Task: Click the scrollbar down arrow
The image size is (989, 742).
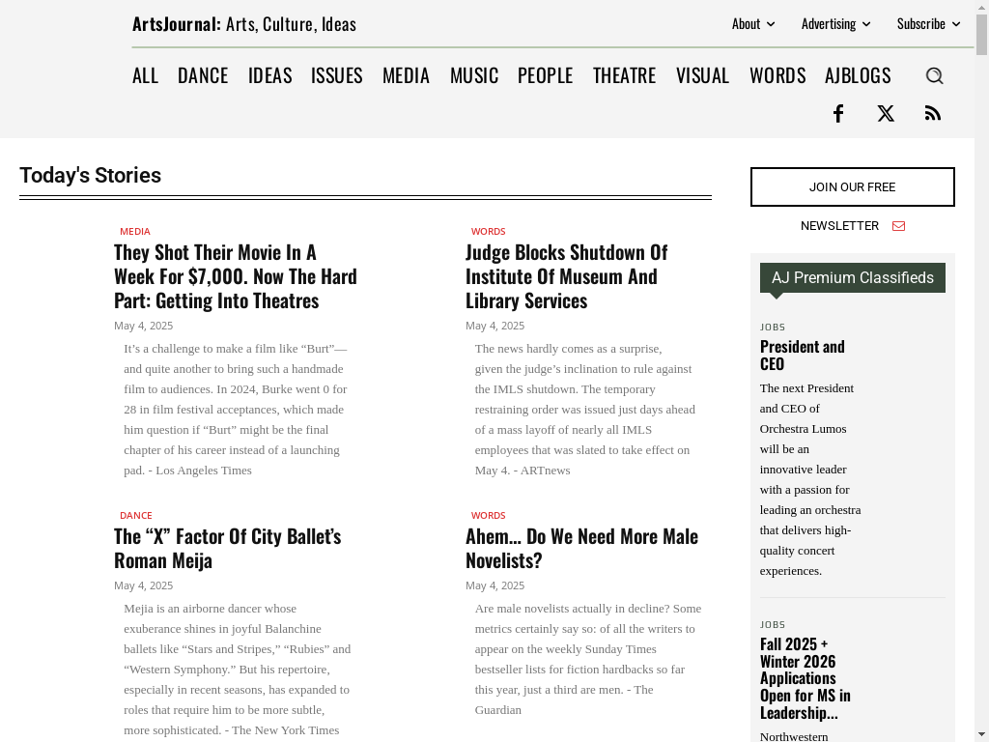Action: coord(982,735)
